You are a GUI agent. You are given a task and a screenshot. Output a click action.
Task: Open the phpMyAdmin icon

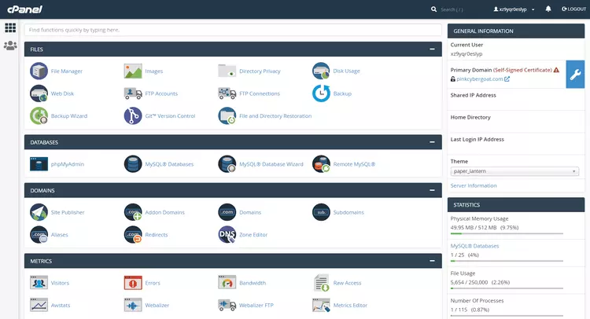pyautogui.click(x=39, y=164)
